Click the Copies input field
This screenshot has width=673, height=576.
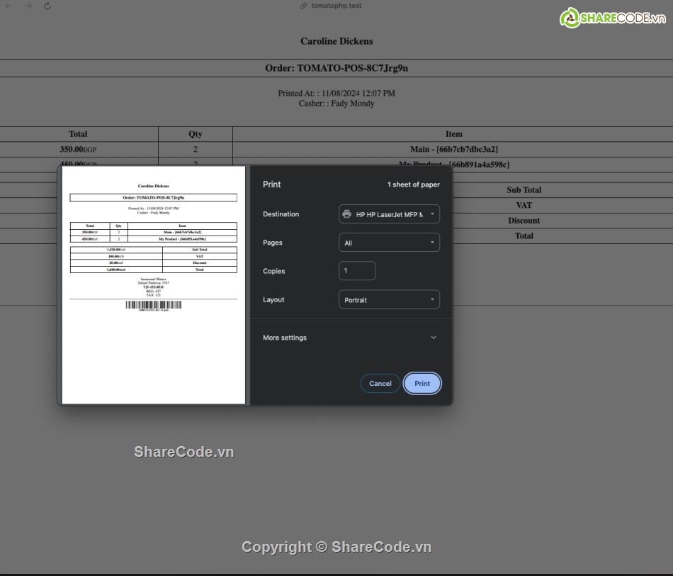coord(357,270)
